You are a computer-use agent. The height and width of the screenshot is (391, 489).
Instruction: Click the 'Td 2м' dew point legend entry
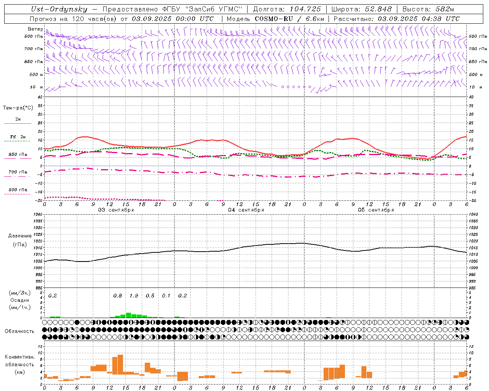(x=18, y=137)
